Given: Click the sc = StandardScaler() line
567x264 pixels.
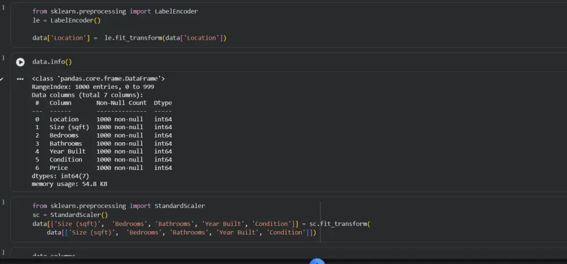Looking at the screenshot, I should coord(70,215).
